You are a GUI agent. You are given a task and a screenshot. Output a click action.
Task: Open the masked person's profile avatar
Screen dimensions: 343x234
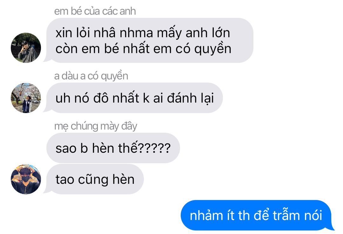tap(26, 179)
